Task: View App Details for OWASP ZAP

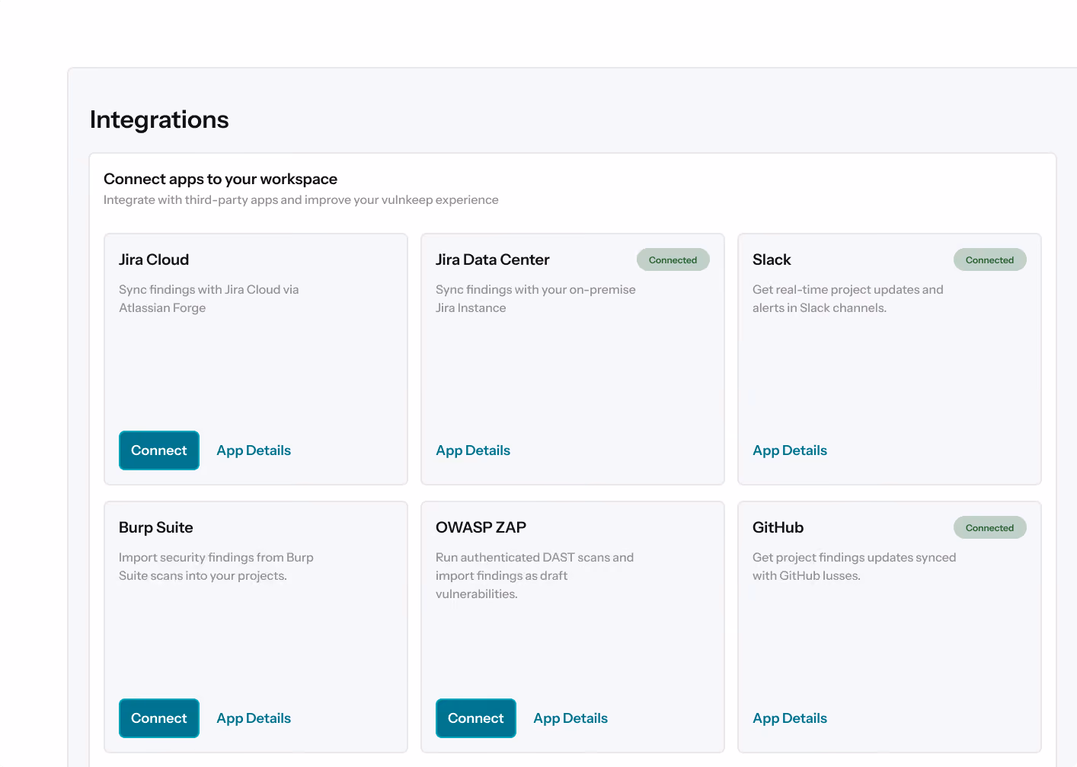Action: point(570,718)
